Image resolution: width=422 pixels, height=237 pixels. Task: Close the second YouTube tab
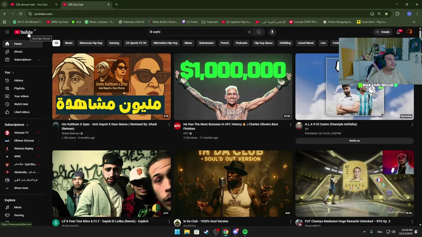[x=108, y=5]
